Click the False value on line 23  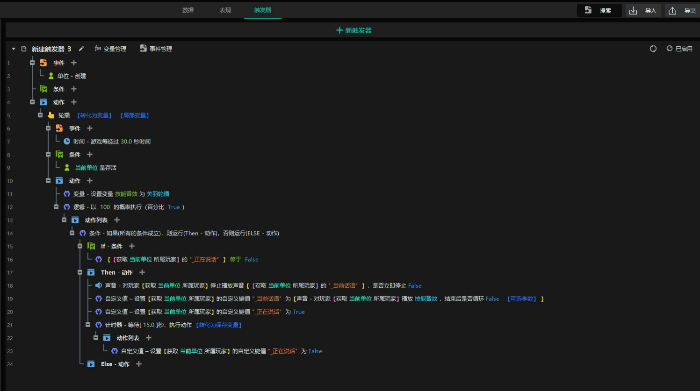coord(315,351)
